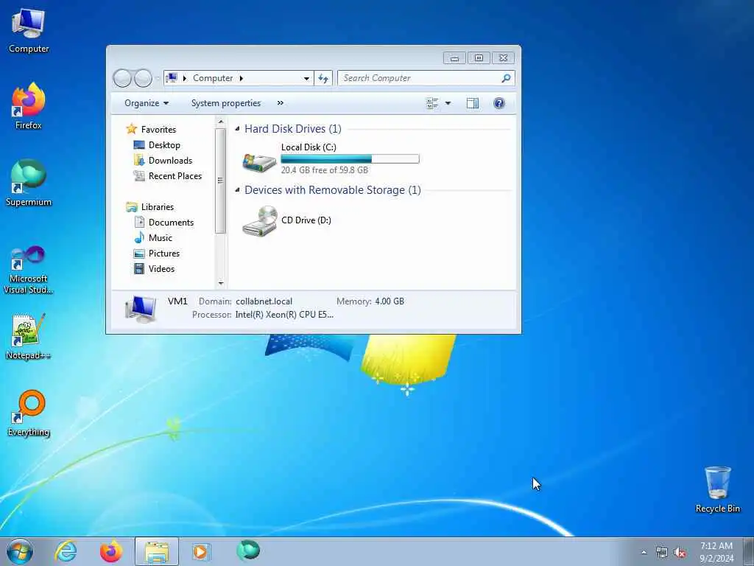
Task: Open Downloads under Favorites
Action: coord(163,160)
